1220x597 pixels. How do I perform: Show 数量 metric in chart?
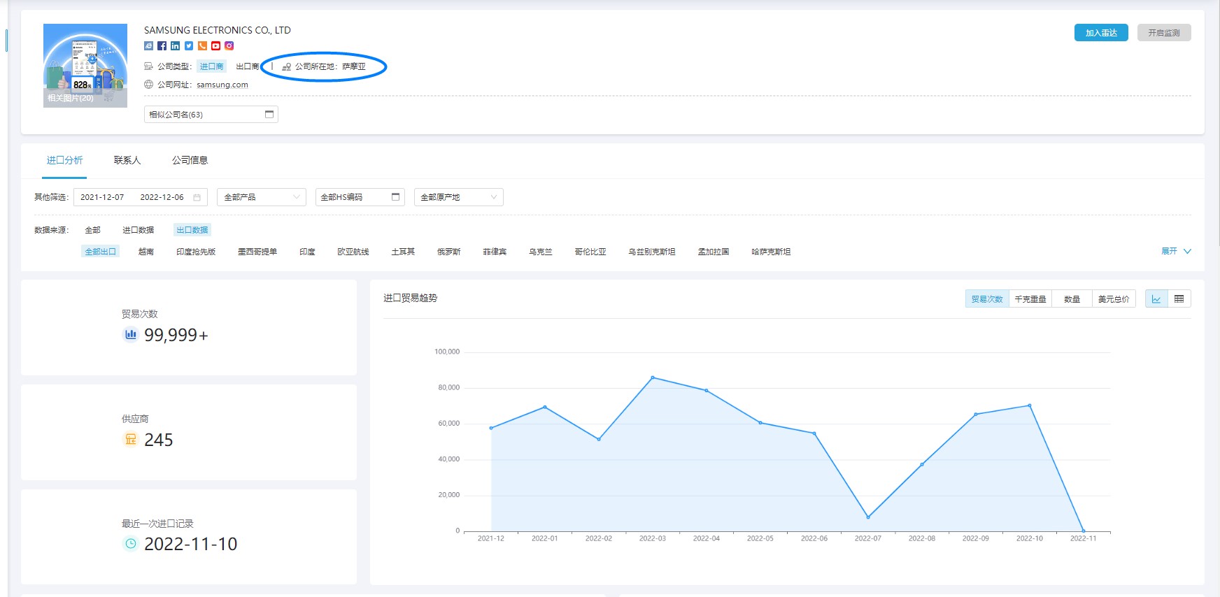pos(1072,299)
